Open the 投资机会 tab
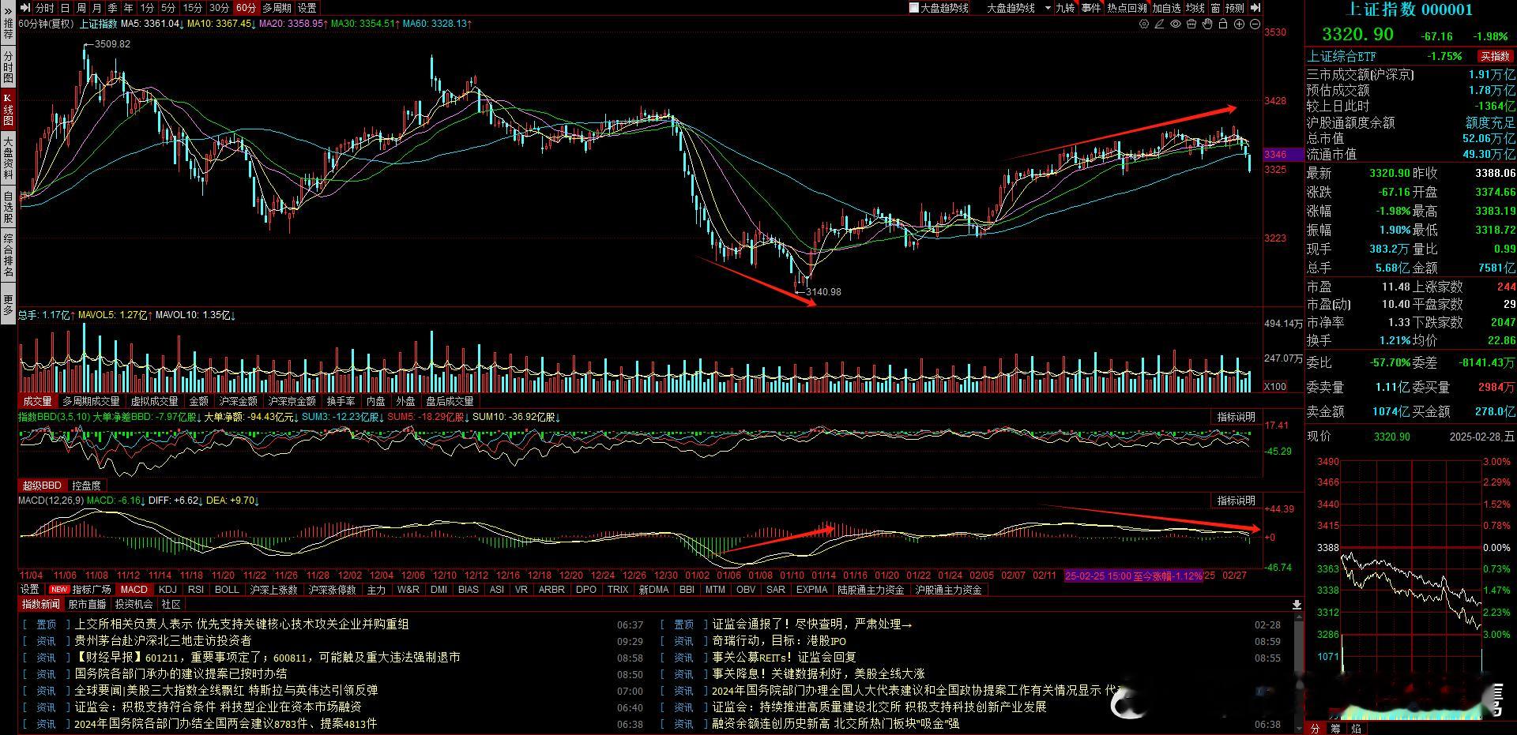 point(134,605)
